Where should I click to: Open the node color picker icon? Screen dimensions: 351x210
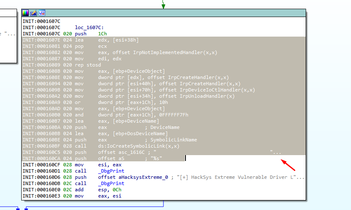pos(25,13)
